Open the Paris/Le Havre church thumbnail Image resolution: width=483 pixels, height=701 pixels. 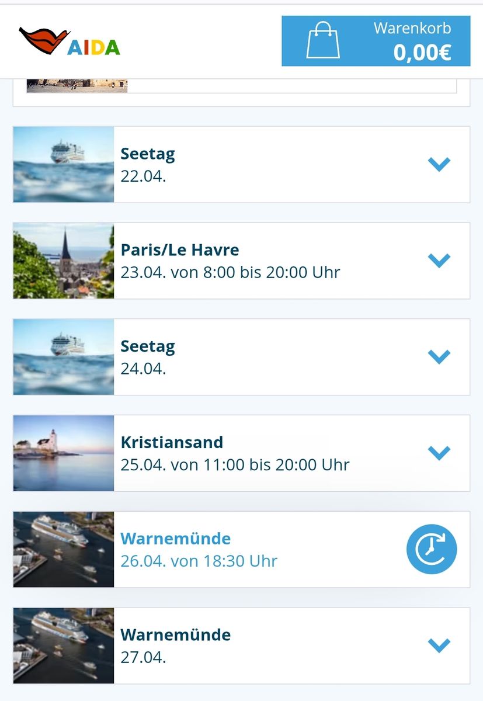click(x=64, y=261)
